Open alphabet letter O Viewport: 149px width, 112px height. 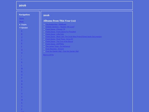22,75
